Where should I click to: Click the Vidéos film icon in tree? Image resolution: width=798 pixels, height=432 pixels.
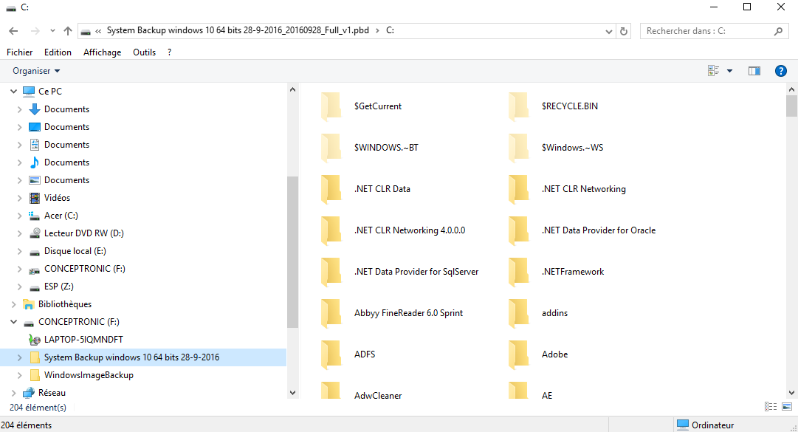[35, 198]
